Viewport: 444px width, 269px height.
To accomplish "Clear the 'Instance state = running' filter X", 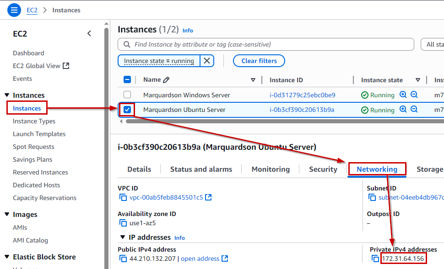I will [207, 61].
